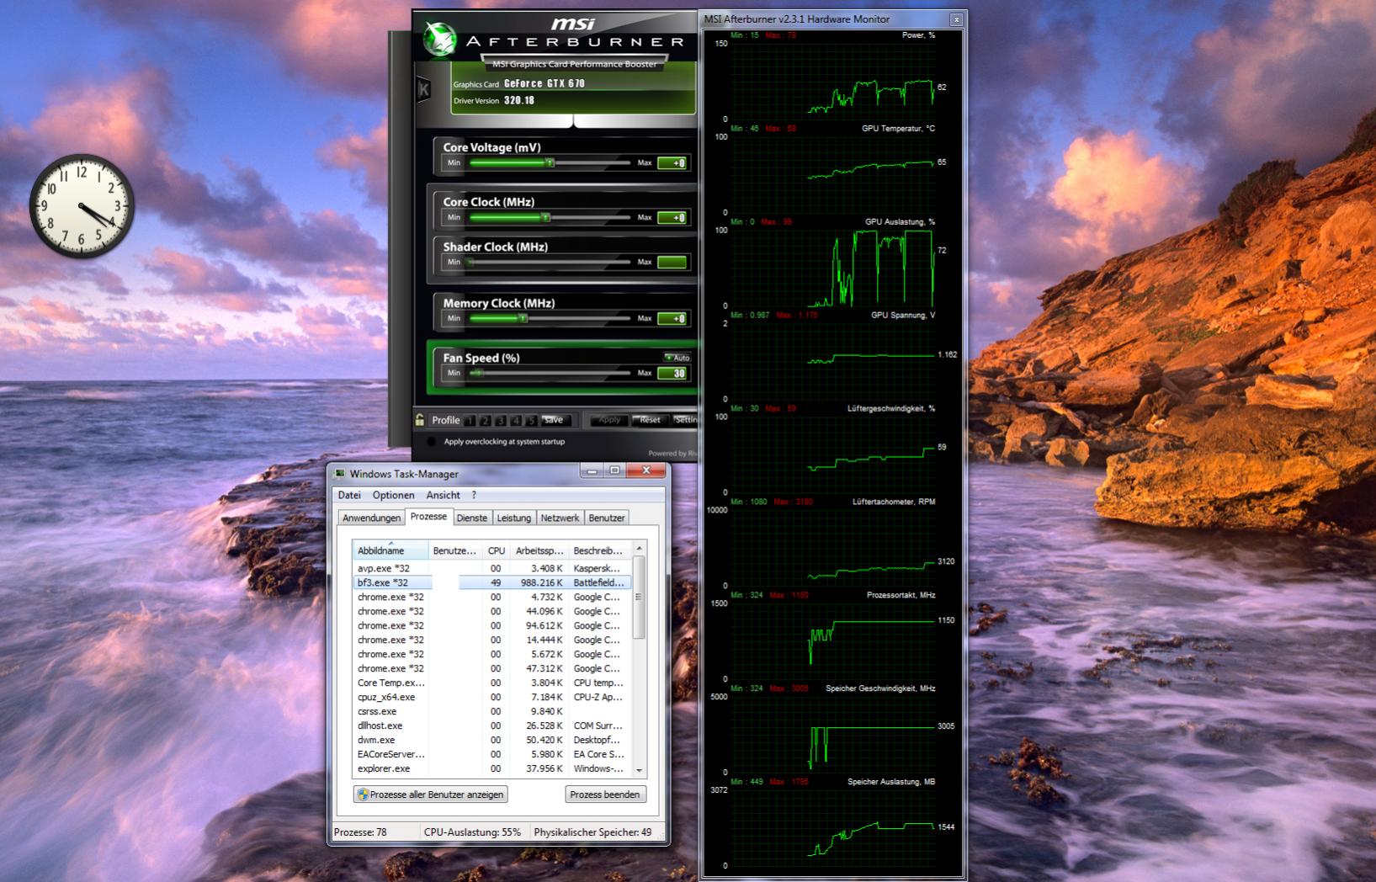The image size is (1376, 882).
Task: Toggle Apply overclocking at system startup
Action: tap(432, 442)
